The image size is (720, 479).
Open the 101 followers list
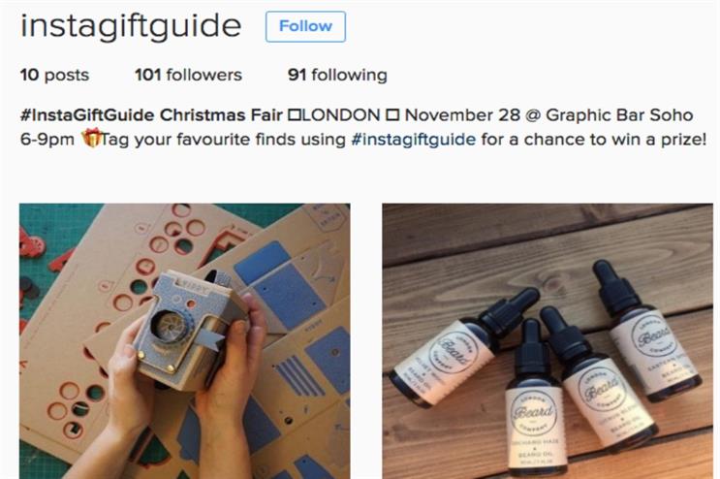188,75
